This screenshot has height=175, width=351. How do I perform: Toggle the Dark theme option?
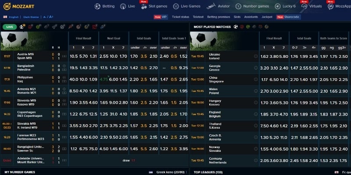31,17
